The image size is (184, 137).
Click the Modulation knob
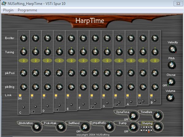click(x=37, y=127)
